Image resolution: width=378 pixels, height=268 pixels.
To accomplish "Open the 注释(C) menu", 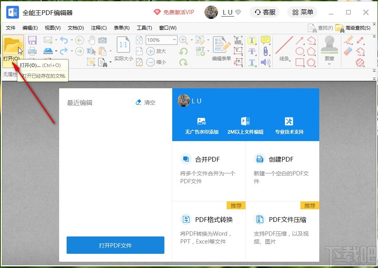I will pos(99,28).
